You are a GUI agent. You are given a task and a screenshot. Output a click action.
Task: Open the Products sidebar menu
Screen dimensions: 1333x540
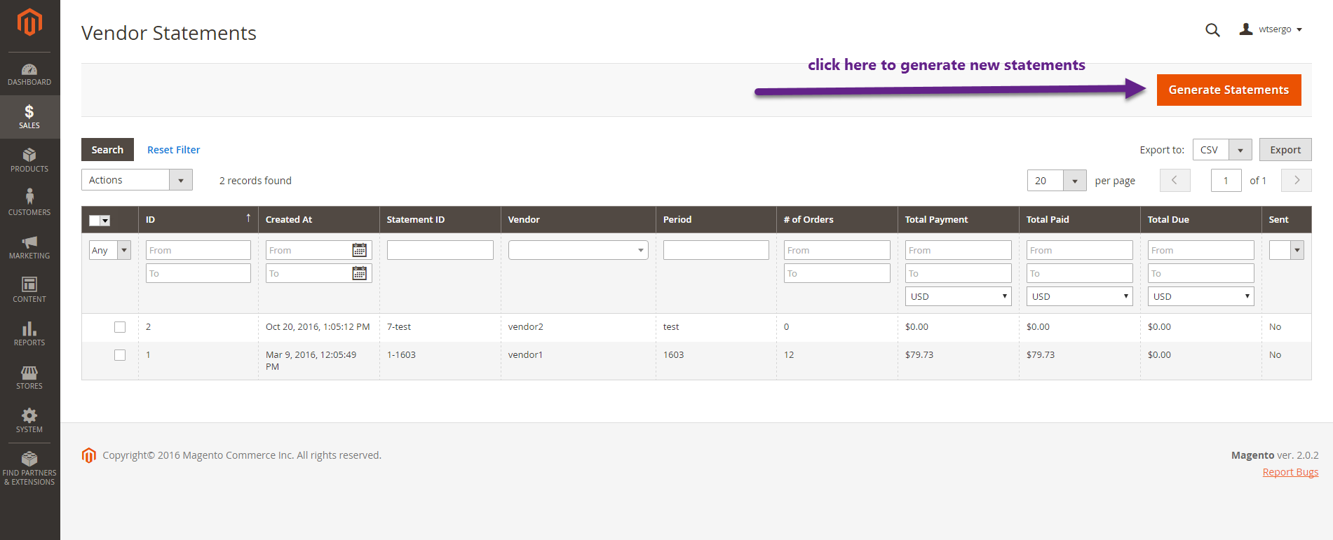(29, 160)
